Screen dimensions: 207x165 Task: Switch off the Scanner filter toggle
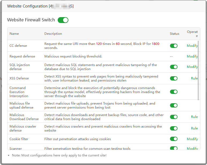[x=174, y=148]
